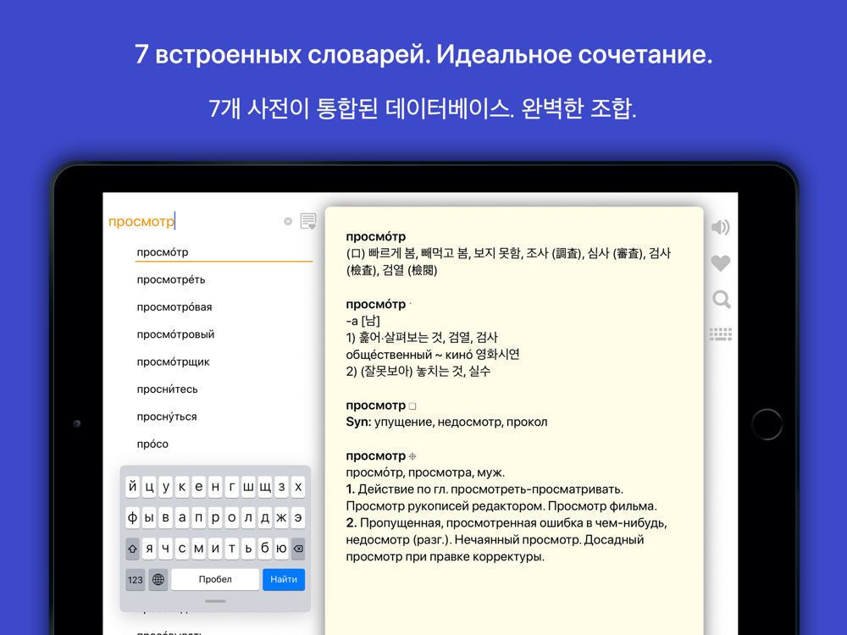The image size is (847, 635).
Task: Switch to numbers with the 123 key
Action: point(135,579)
